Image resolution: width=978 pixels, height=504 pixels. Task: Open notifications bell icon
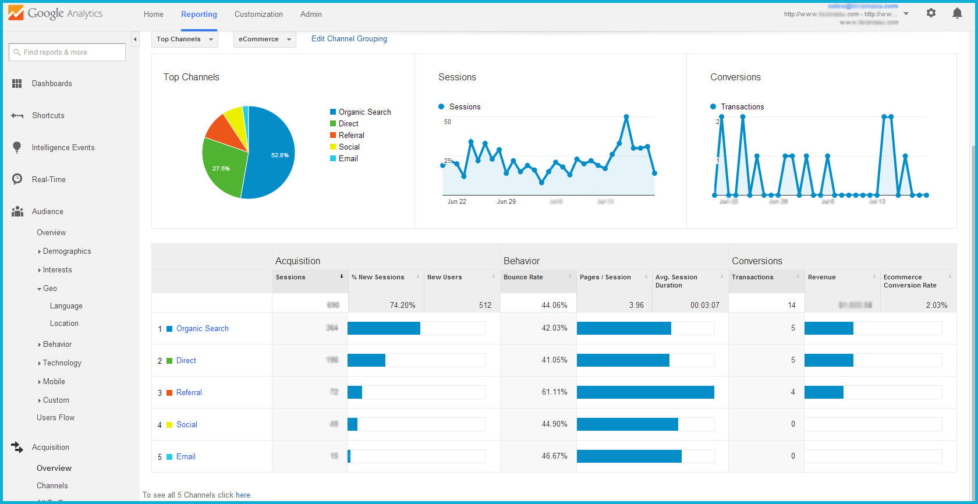[957, 13]
